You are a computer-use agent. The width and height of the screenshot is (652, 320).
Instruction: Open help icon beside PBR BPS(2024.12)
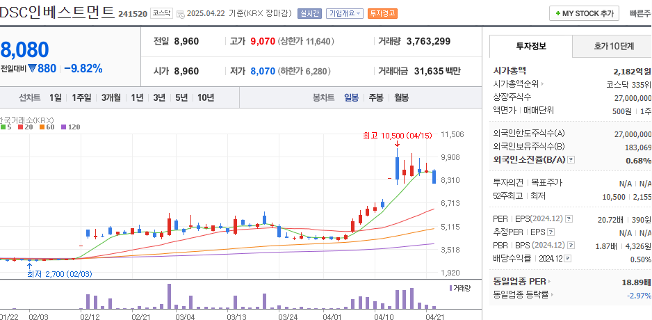click(571, 246)
